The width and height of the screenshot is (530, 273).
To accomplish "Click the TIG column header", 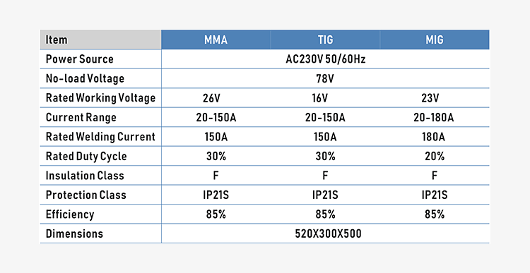I will click(325, 40).
